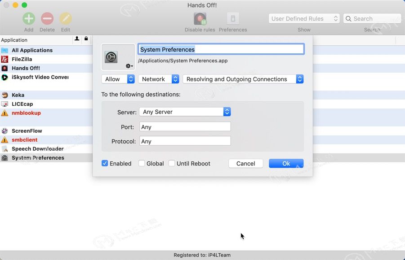The image size is (405, 260).
Task: Click the lock column header icon
Action: pyautogui.click(x=86, y=39)
